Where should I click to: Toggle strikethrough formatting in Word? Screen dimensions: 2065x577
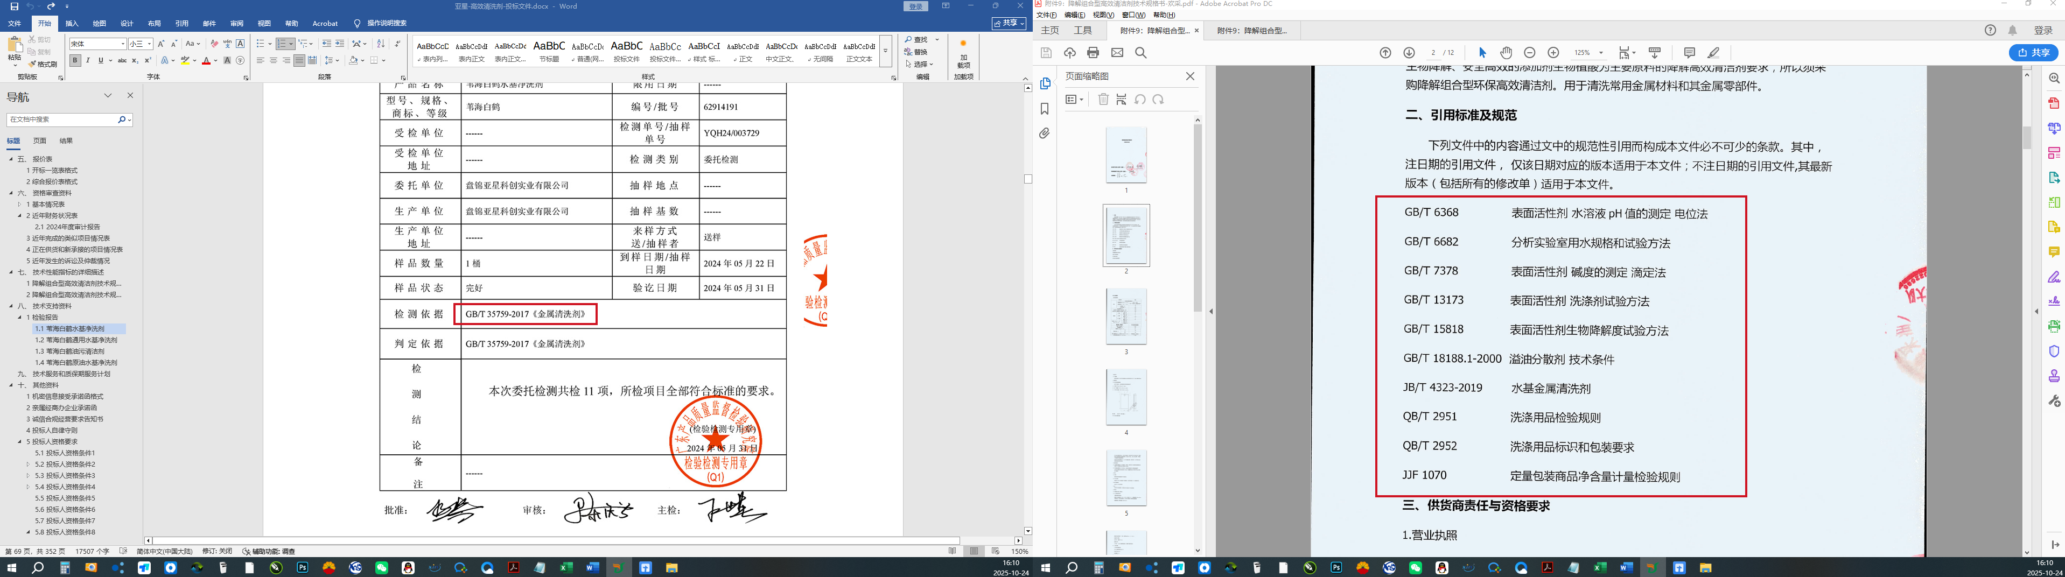coord(122,60)
